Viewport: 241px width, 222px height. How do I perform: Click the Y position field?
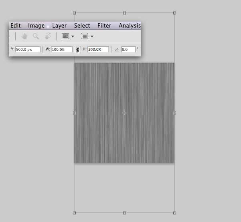[x=28, y=49]
